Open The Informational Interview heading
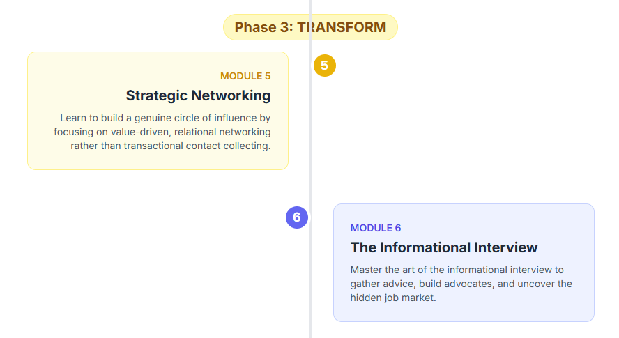619x338 pixels. 444,247
